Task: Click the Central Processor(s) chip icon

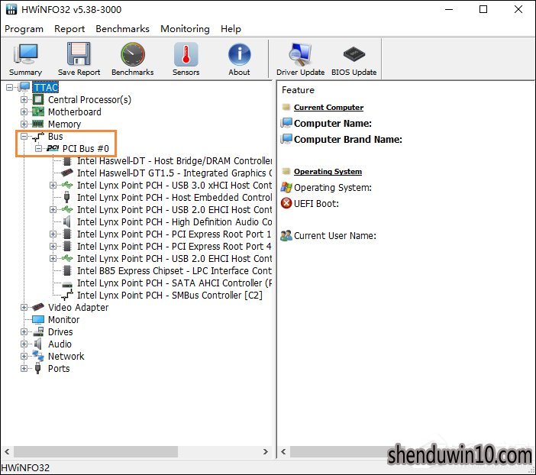Action: 38,99
